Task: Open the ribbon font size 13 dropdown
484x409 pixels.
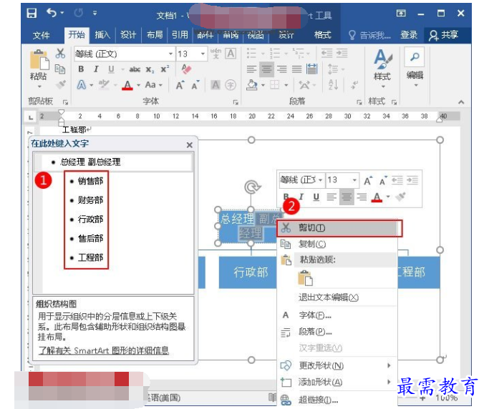Action: 203,54
